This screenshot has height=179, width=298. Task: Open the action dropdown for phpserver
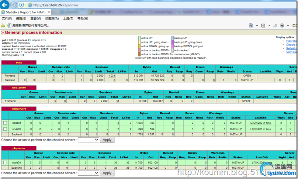(x=89, y=173)
